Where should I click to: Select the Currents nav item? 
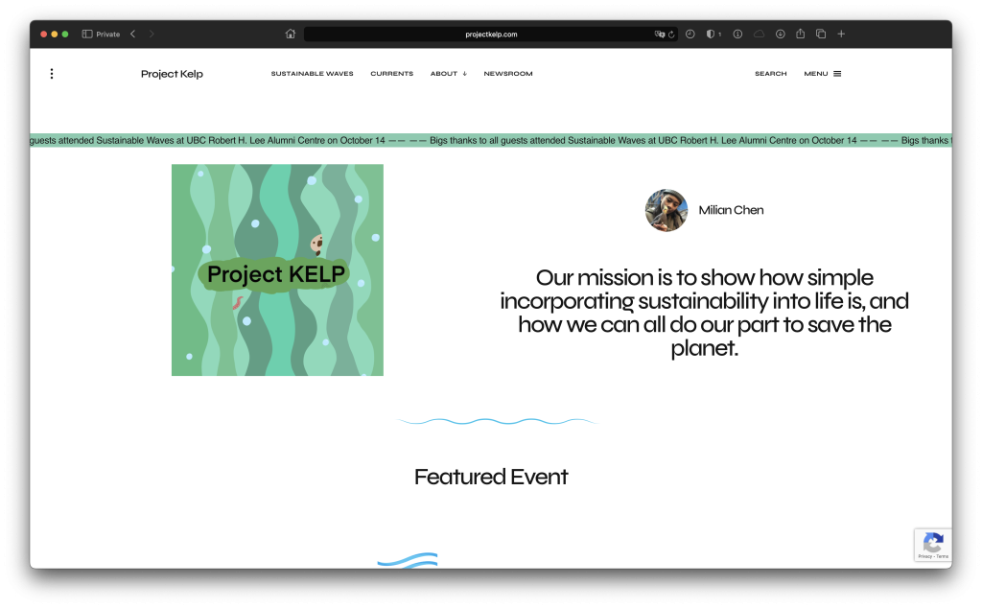coord(391,74)
